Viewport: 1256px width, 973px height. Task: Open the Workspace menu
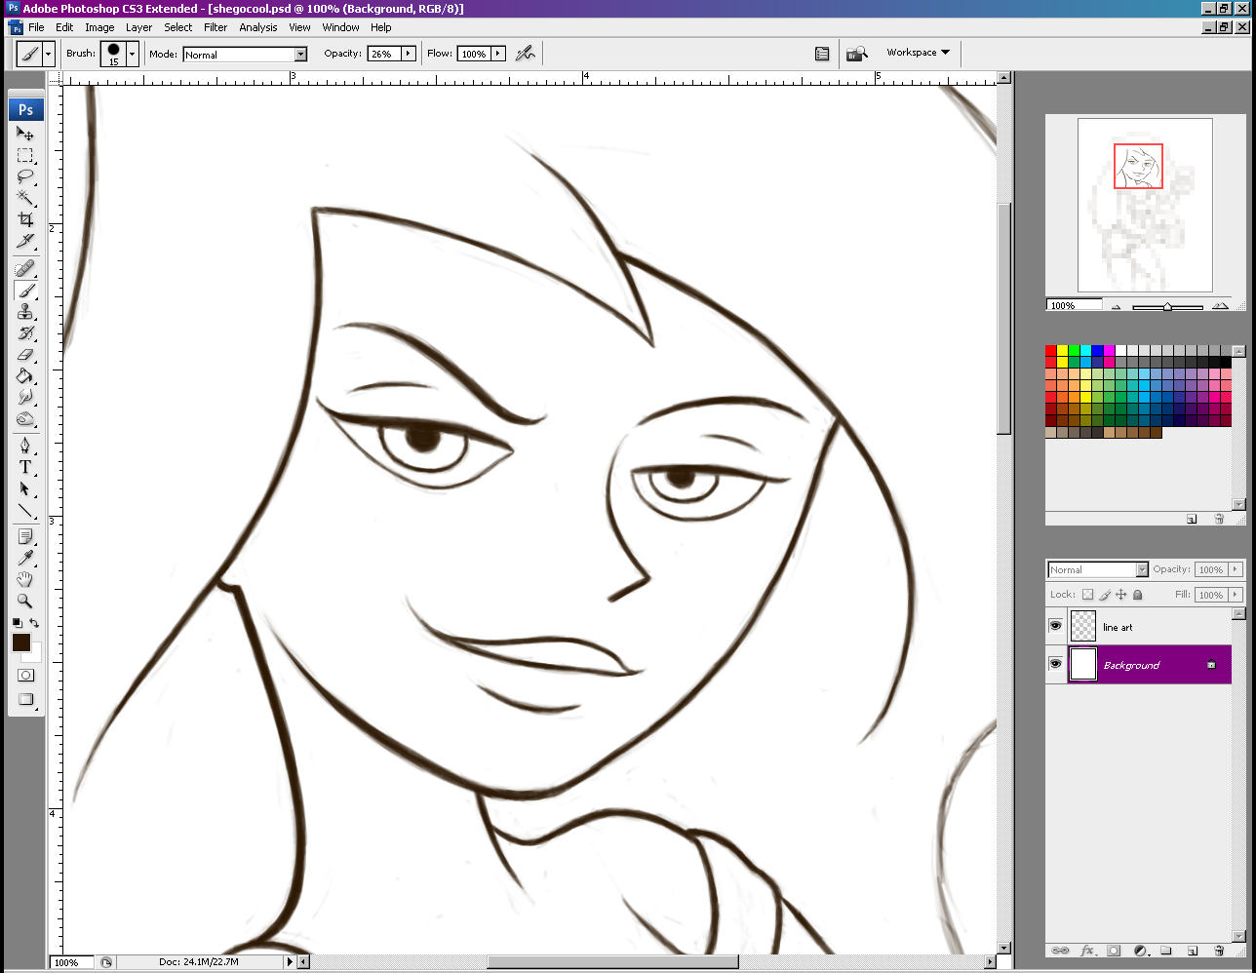pyautogui.click(x=918, y=53)
